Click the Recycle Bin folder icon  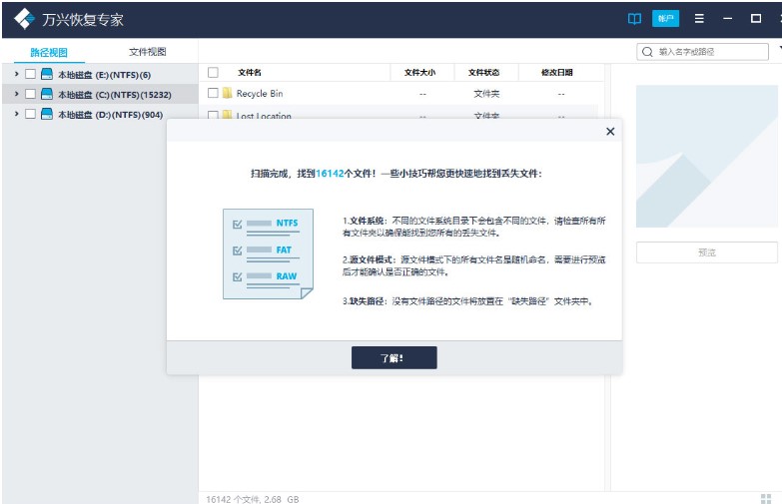click(227, 94)
